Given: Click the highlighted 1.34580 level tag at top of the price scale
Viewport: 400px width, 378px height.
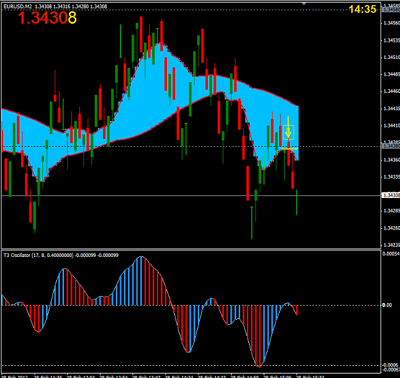Looking at the screenshot, I should [391, 10].
